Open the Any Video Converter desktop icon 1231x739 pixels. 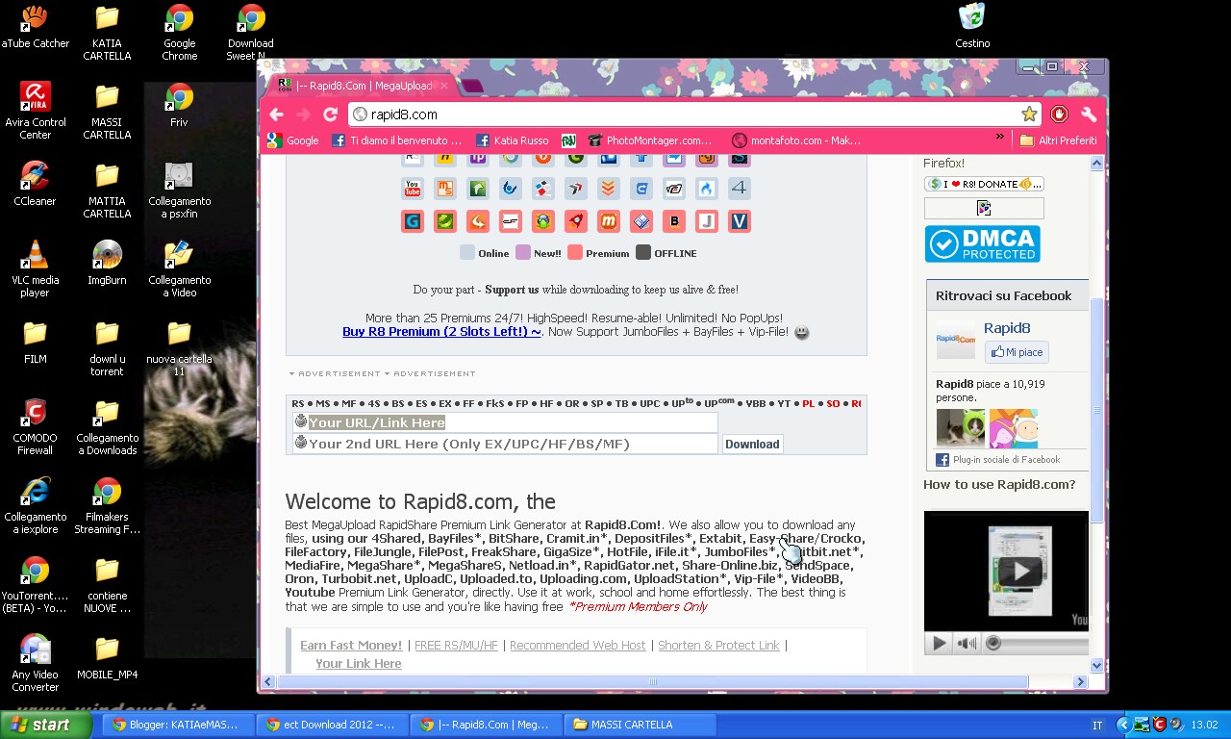(x=36, y=663)
